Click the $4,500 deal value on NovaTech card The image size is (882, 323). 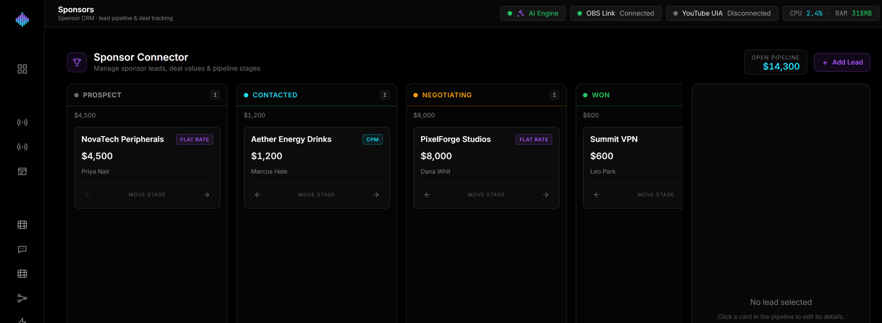click(97, 156)
